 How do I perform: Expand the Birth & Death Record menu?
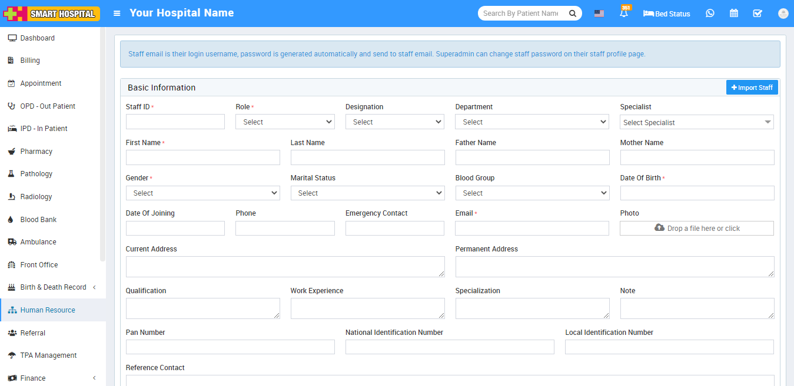pyautogui.click(x=53, y=287)
